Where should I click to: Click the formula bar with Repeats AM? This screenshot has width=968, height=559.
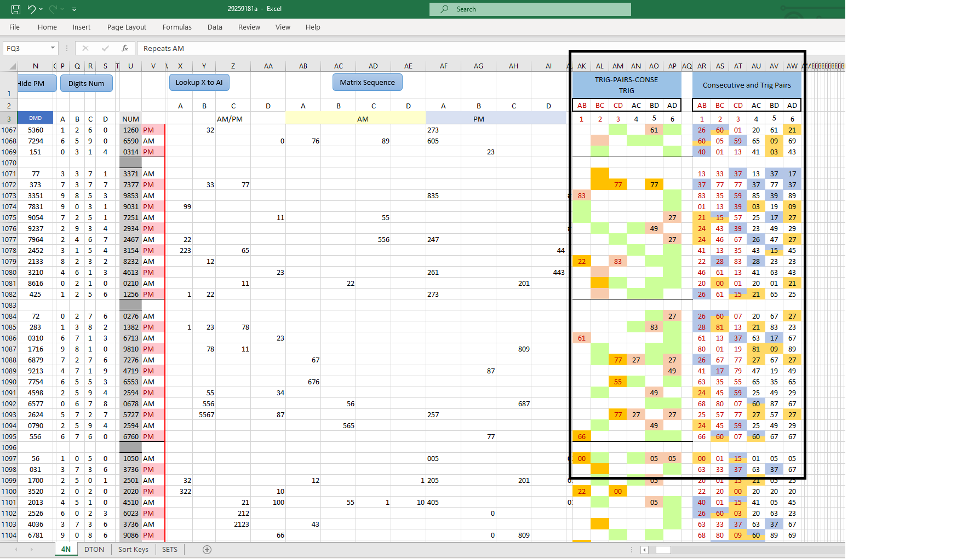[490, 48]
